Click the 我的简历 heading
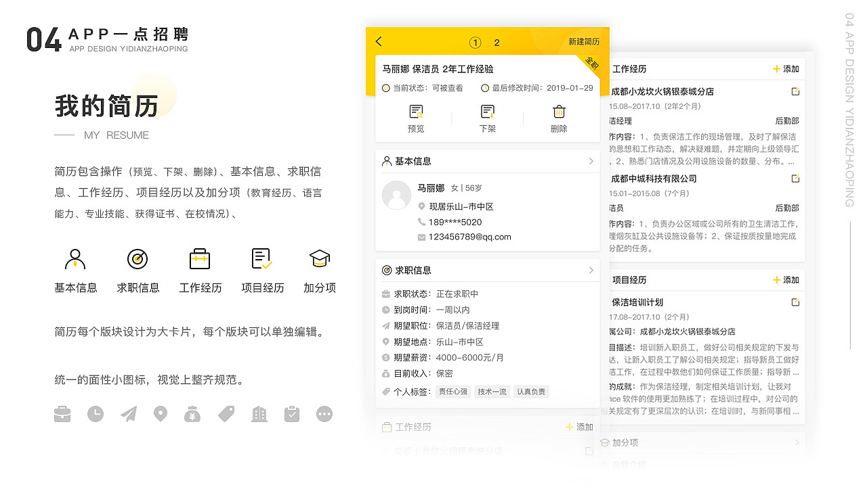The width and height of the screenshot is (867, 487). [106, 106]
